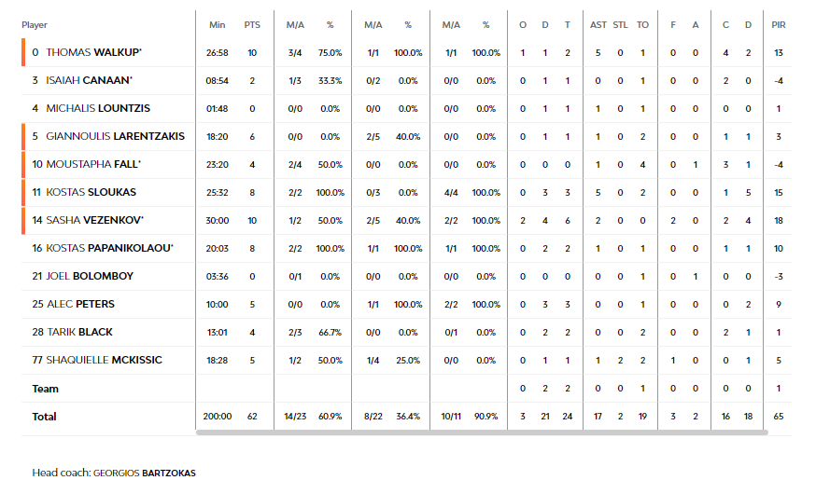Select Sasha Vezenkov player link

tap(94, 221)
